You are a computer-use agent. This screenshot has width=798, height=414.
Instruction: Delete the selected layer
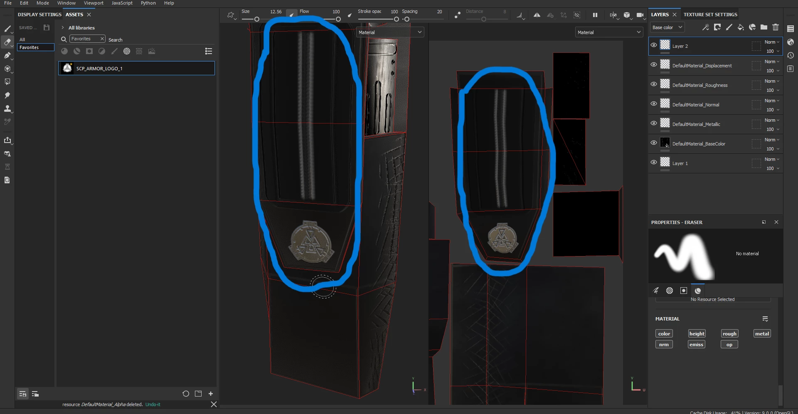coord(776,27)
